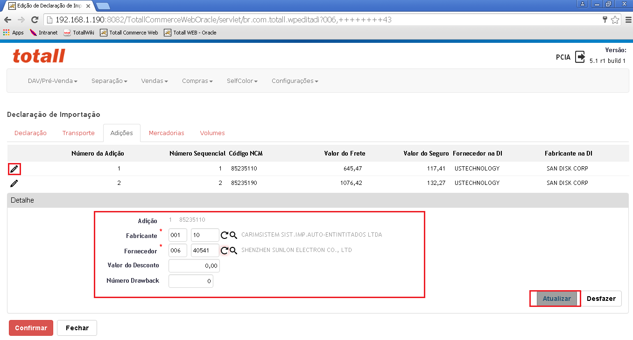633x340 pixels.
Task: Refresh the Fornecedor lookup
Action: tap(225, 251)
